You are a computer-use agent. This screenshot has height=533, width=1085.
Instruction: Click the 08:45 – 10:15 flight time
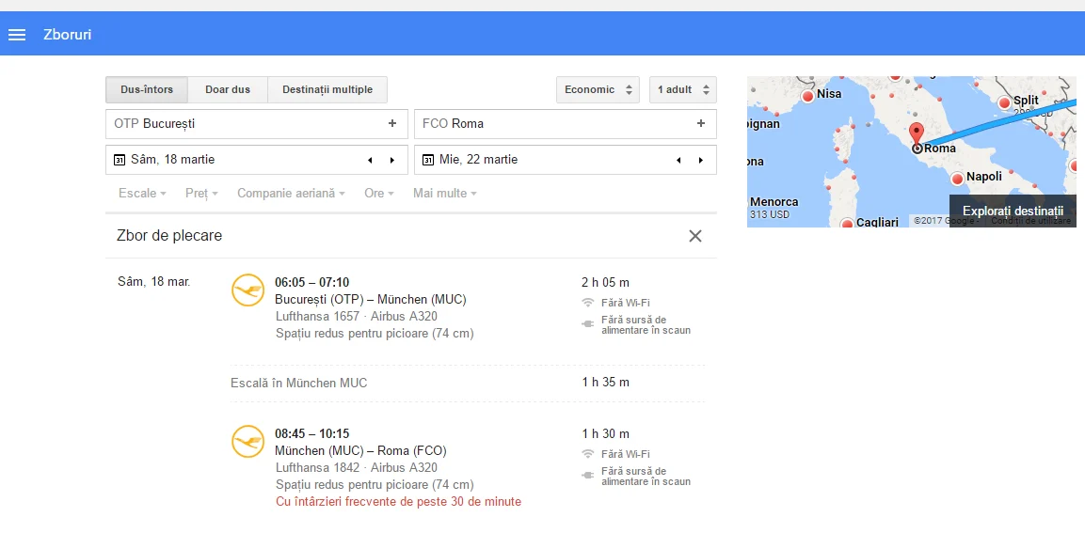click(312, 433)
